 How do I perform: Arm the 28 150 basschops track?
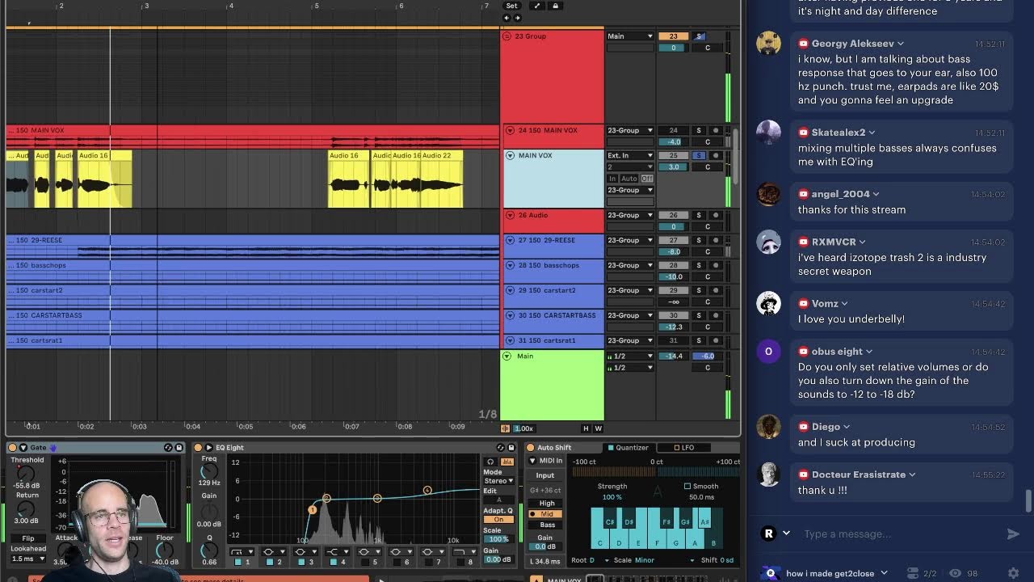coord(715,265)
